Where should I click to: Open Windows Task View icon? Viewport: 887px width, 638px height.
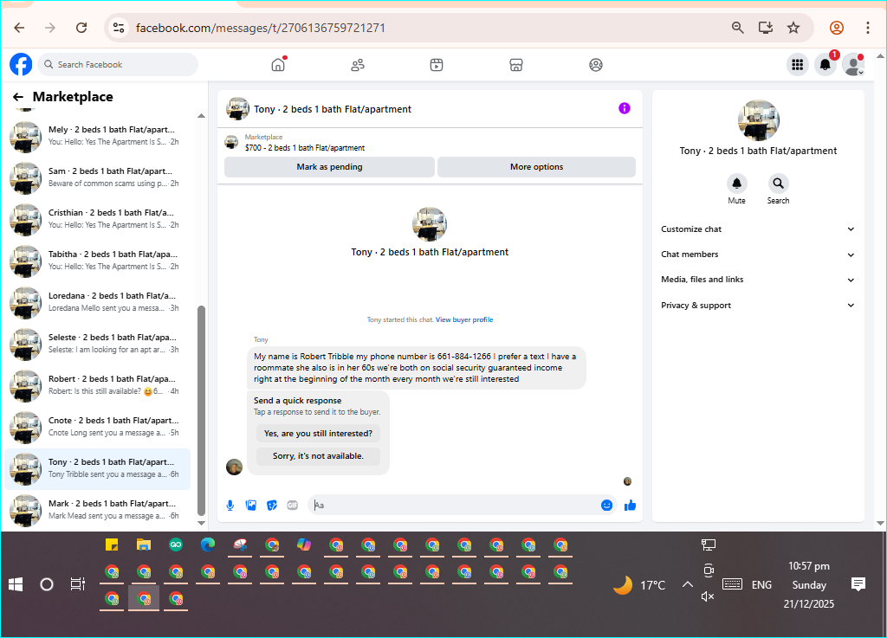coord(77,584)
